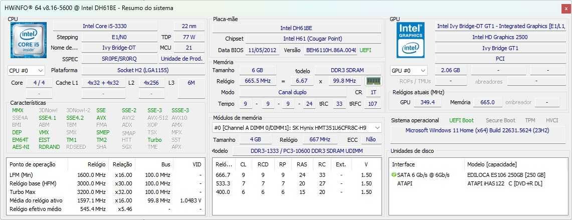The width and height of the screenshot is (572, 220).
Task: Click the 4 / 4 core count field
Action: click(39, 83)
